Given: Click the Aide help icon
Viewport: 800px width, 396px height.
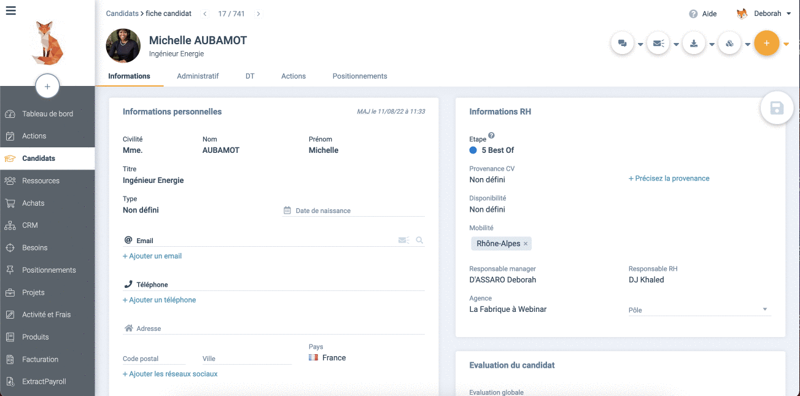Looking at the screenshot, I should point(693,14).
